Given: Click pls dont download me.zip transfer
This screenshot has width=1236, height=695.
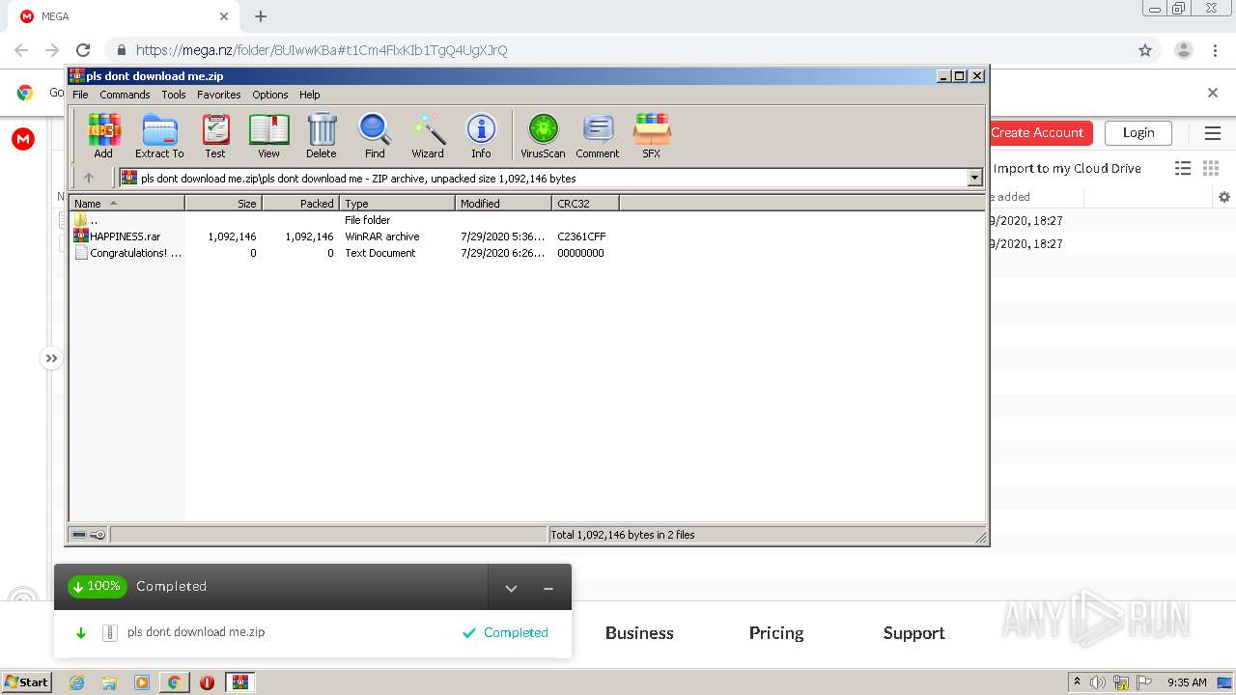Looking at the screenshot, I should pos(196,632).
